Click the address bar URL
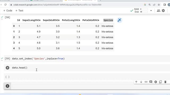 coord(57,5)
